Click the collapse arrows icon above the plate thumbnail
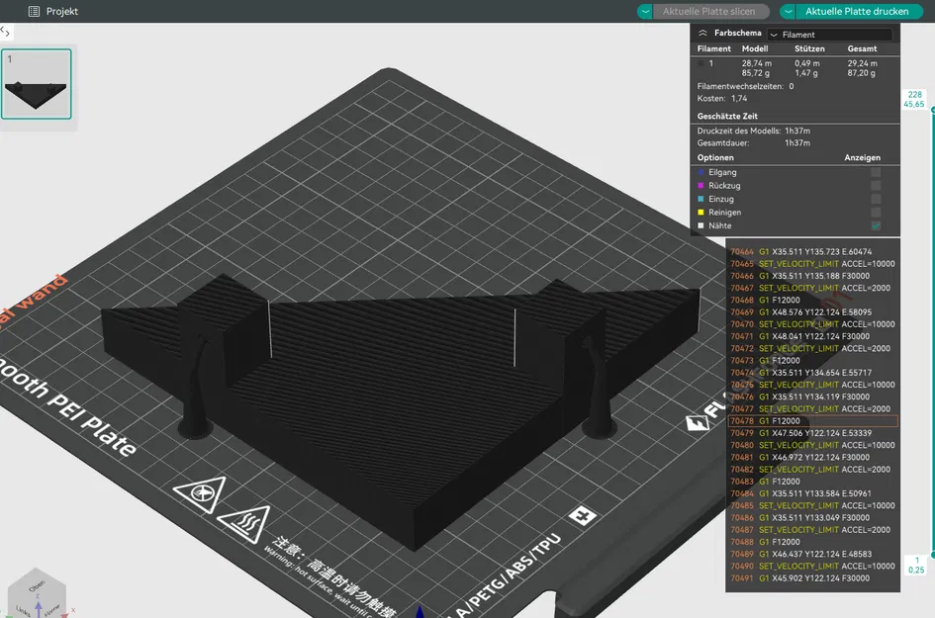 coord(5,32)
